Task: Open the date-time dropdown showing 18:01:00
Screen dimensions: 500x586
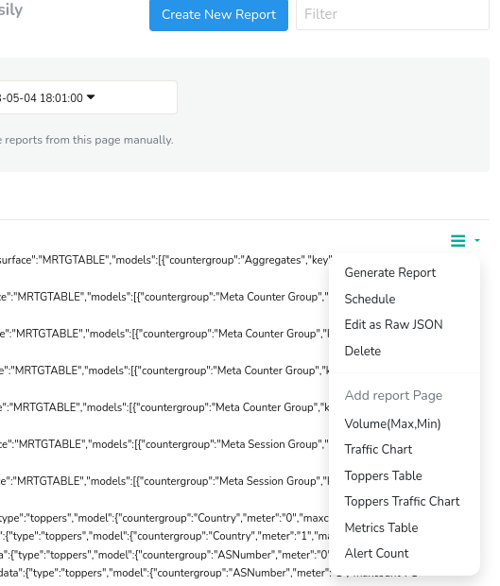Action: (x=88, y=97)
